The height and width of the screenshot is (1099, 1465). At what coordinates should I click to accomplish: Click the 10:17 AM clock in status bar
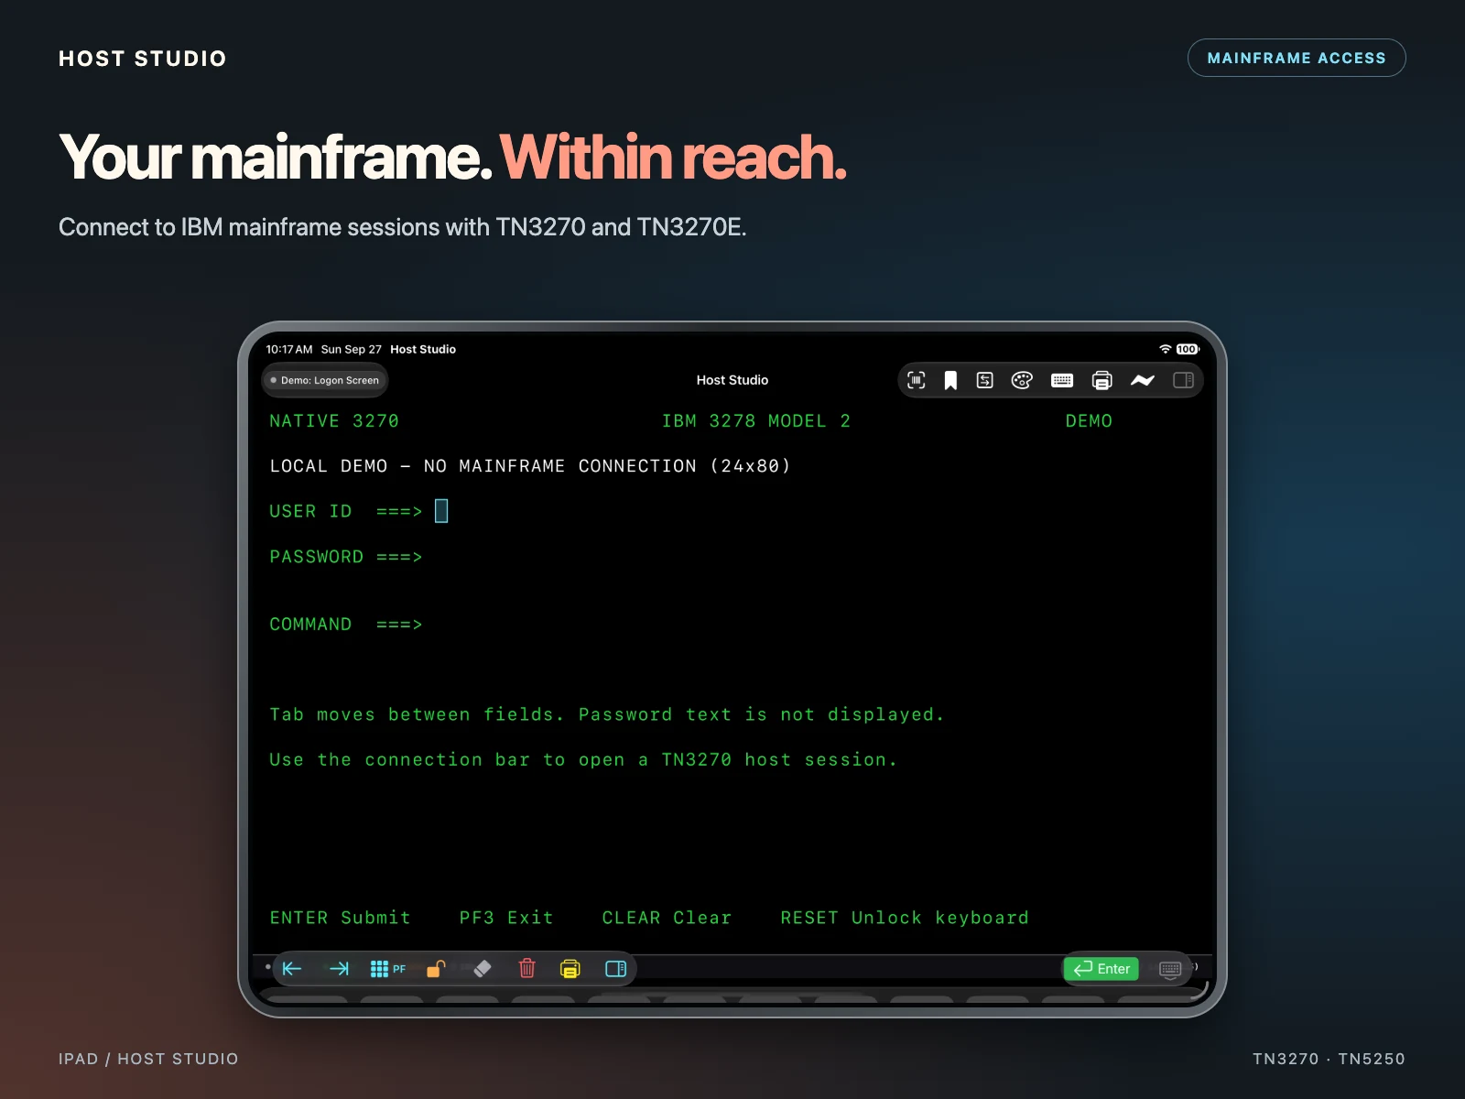point(289,349)
